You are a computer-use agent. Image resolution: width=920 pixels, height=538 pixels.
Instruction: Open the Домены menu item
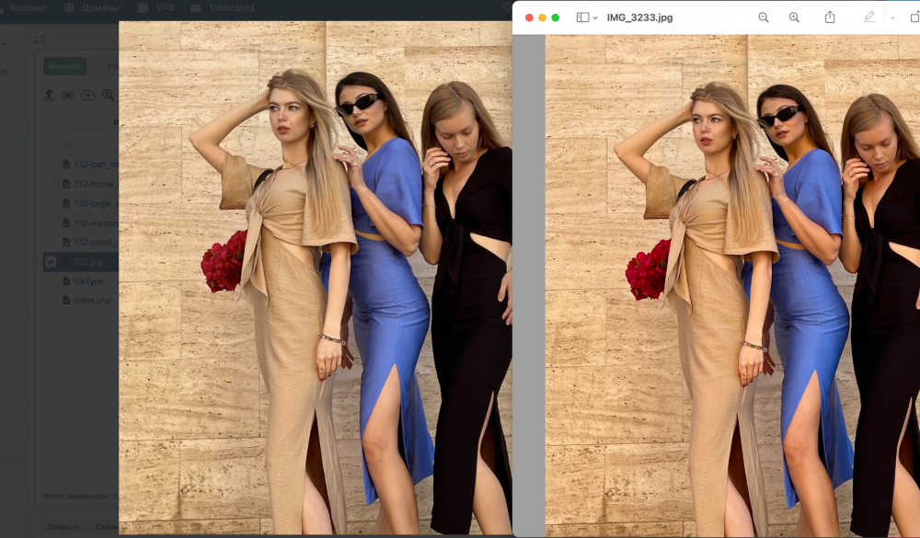[100, 7]
